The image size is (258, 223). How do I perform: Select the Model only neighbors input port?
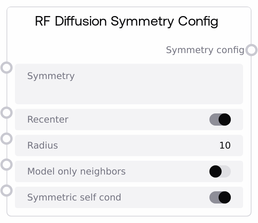pyautogui.click(x=7, y=165)
